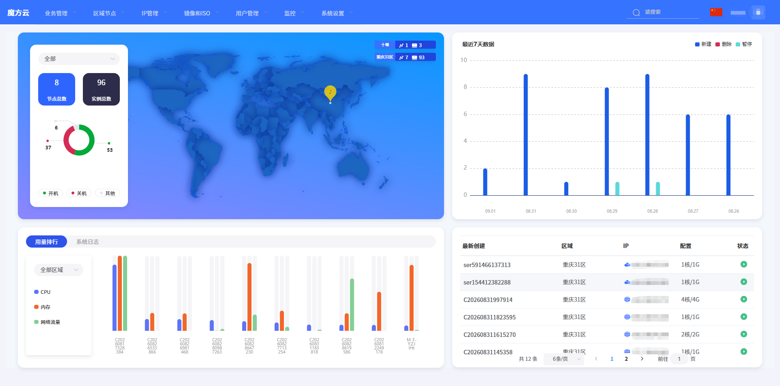Viewport: 780px width, 386px height.
Task: Open the user avatar menu
Action: (x=758, y=12)
